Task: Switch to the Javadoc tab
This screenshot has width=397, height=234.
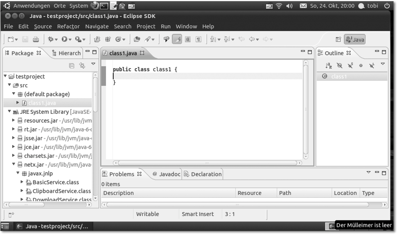Action: pyautogui.click(x=167, y=174)
